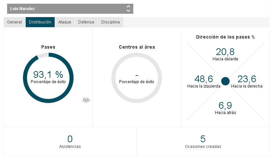Select the 23,6 Hacia la derecha value

point(247,79)
